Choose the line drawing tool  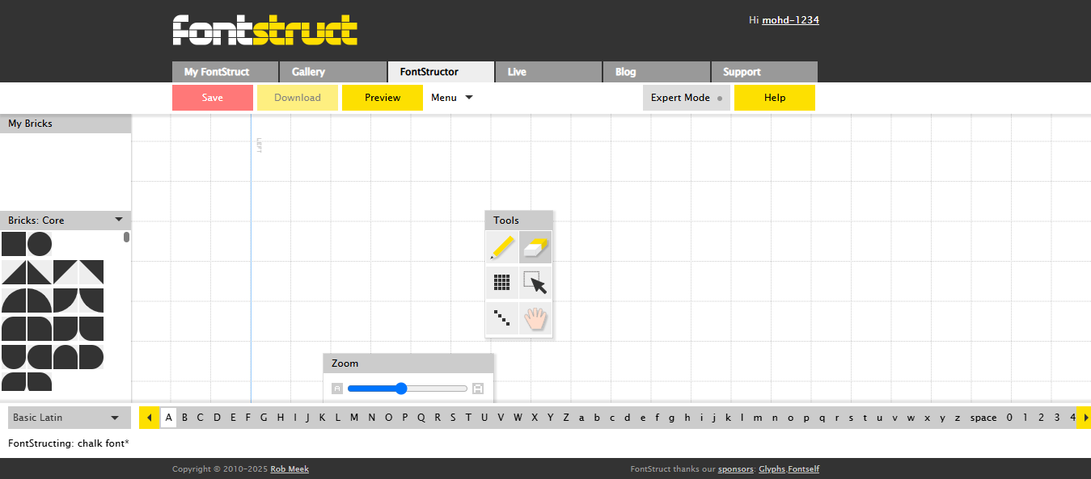click(501, 317)
